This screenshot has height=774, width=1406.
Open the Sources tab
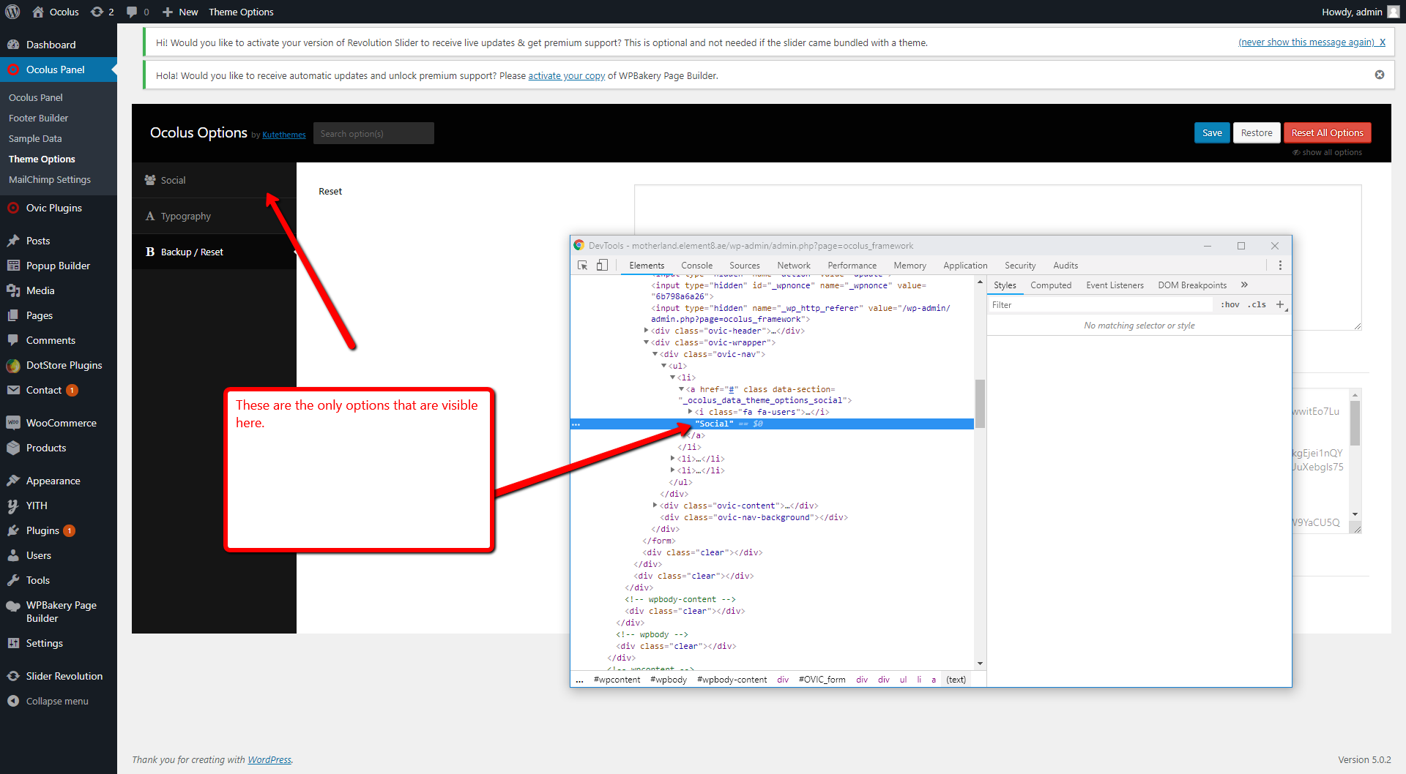(745, 266)
